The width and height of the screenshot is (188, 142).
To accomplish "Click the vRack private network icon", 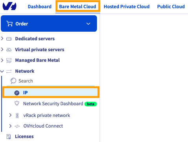I will coord(17,115).
